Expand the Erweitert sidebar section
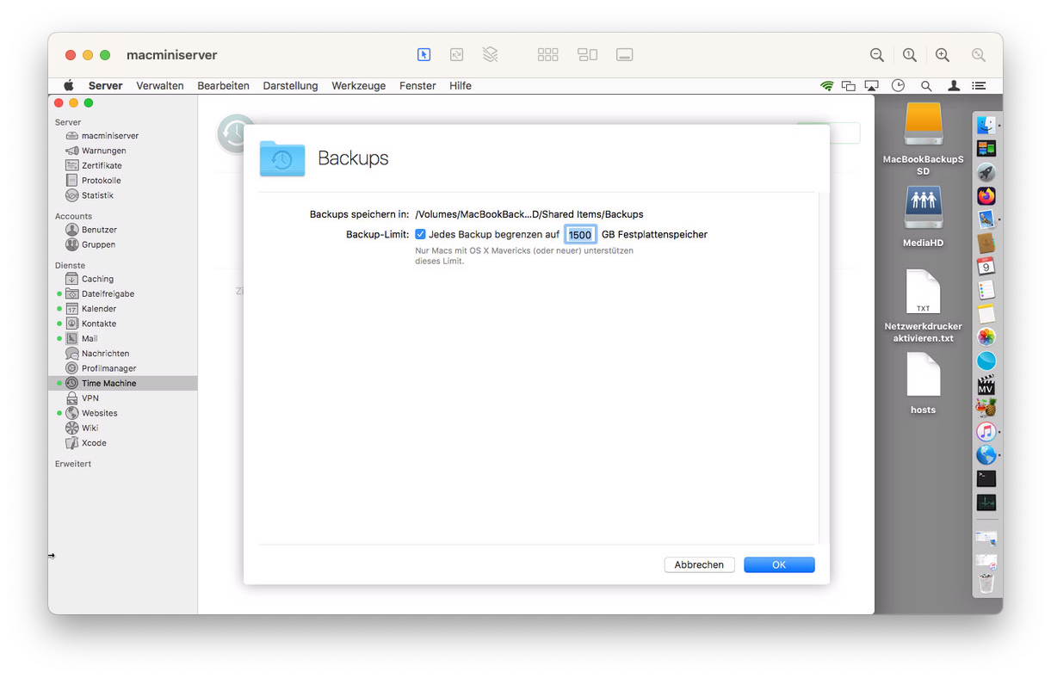The image size is (1051, 678). (73, 464)
